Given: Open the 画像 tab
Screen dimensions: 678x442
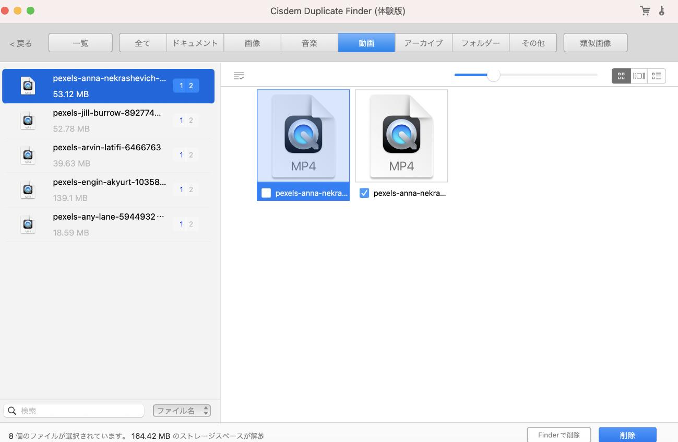Looking at the screenshot, I should (252, 43).
